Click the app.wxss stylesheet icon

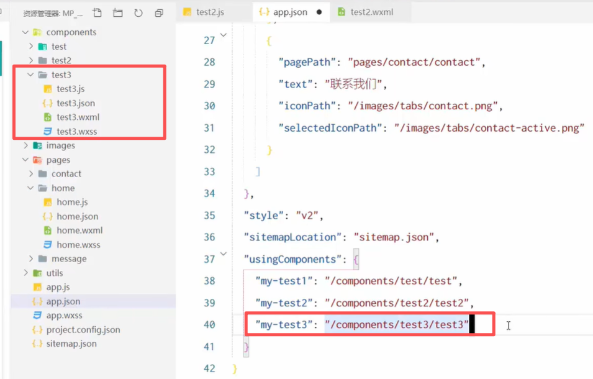click(x=37, y=316)
